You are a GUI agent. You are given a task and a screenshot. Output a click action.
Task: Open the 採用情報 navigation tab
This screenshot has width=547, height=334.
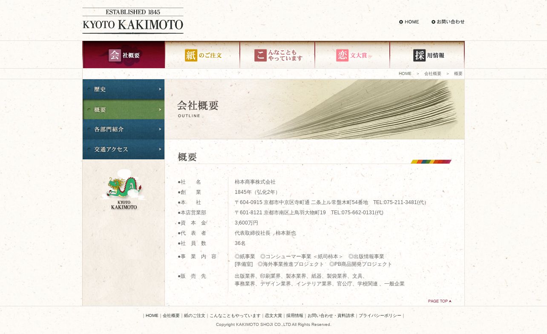427,55
